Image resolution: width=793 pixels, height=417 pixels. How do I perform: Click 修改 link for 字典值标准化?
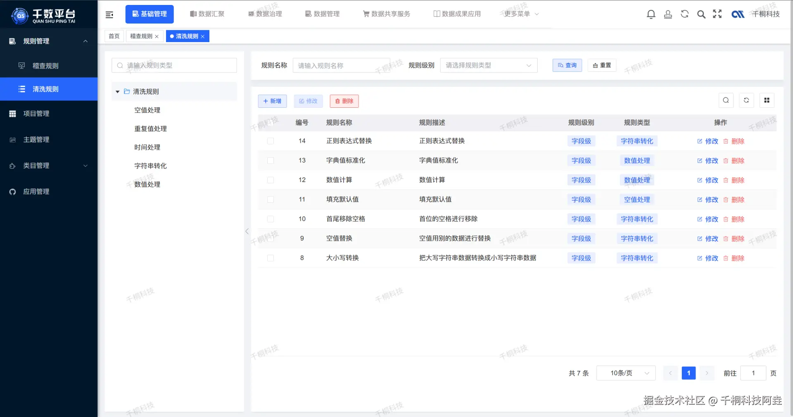[x=708, y=161]
